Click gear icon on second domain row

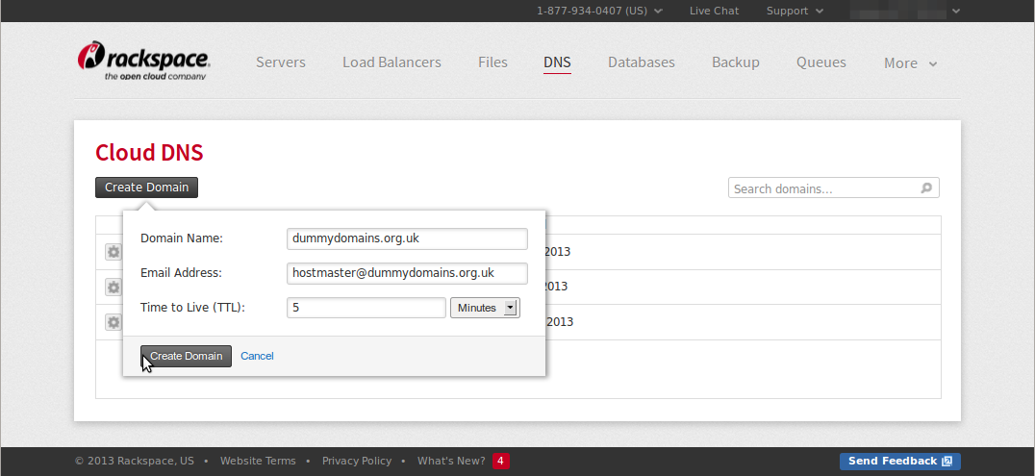[114, 288]
